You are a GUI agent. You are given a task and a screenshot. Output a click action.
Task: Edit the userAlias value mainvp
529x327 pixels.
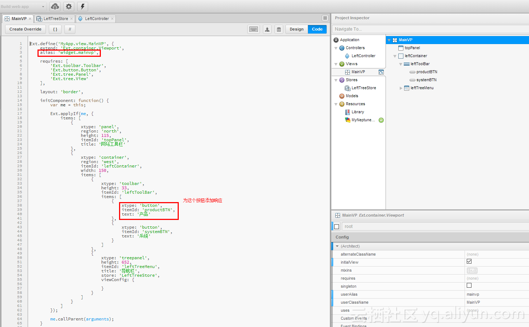(497, 294)
